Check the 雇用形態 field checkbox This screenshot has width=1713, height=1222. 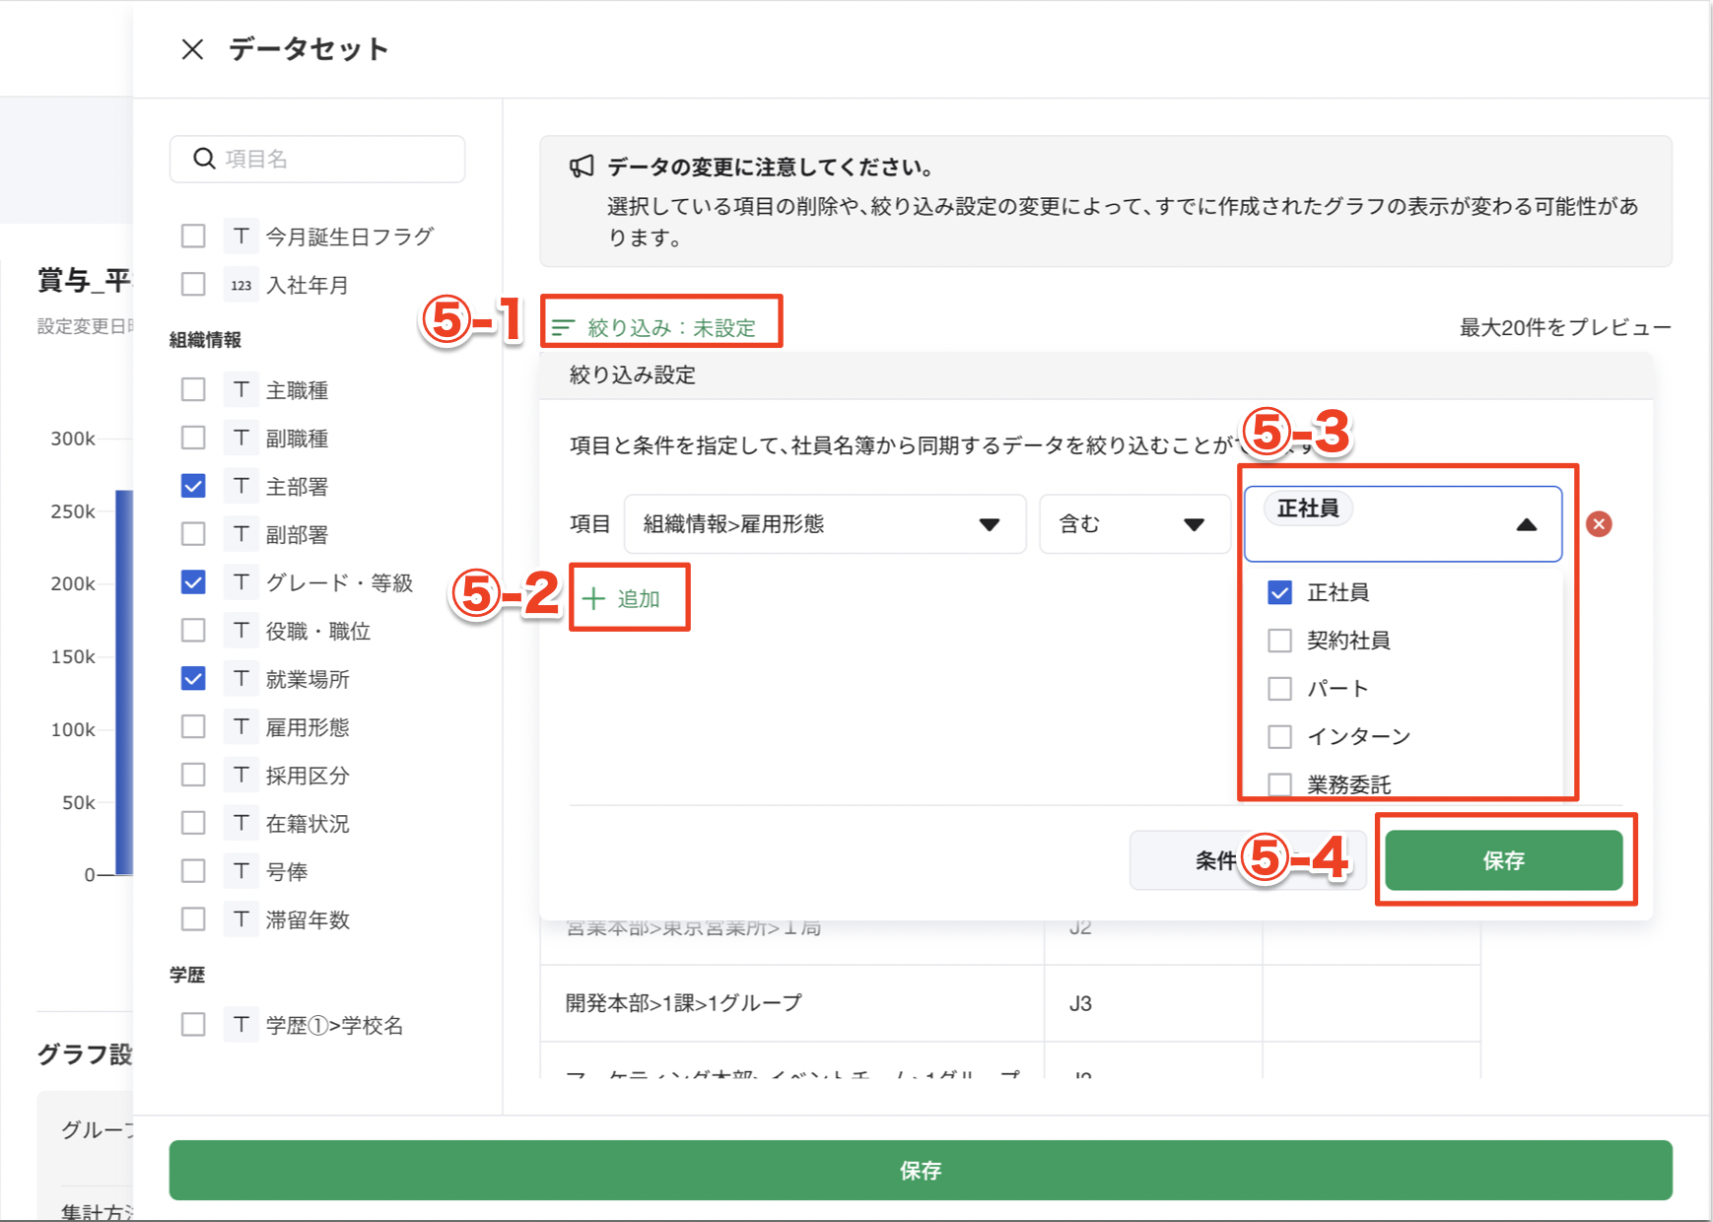[x=192, y=726]
